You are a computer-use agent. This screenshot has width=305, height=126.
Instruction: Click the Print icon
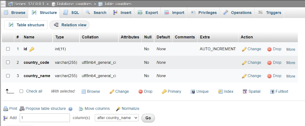click(x=6, y=109)
